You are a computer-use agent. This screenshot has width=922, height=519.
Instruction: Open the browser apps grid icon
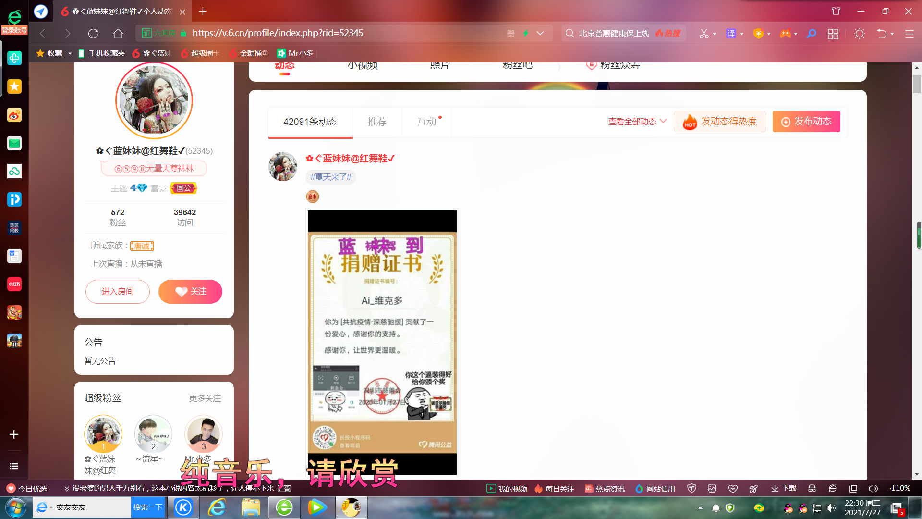click(833, 34)
